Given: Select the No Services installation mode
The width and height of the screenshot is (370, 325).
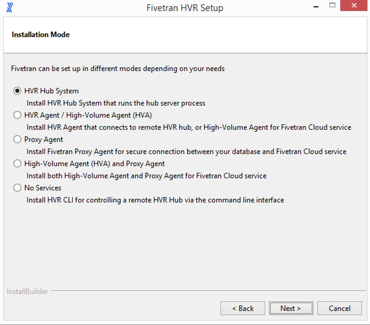Looking at the screenshot, I should click(17, 188).
